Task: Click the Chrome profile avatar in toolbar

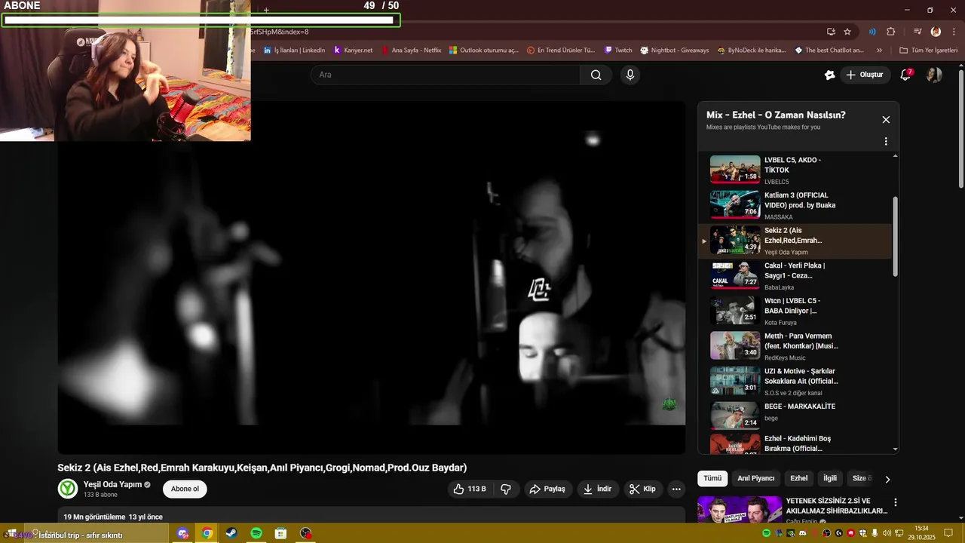Action: [936, 32]
